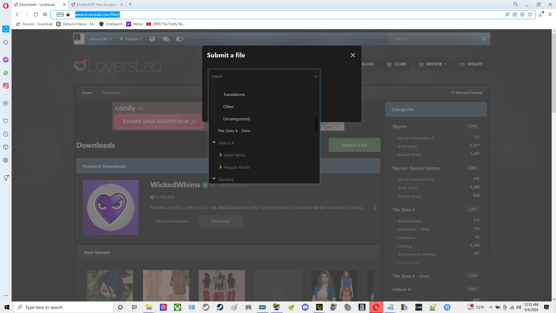Choose the Other category
The height and width of the screenshot is (313, 556).
(228, 107)
